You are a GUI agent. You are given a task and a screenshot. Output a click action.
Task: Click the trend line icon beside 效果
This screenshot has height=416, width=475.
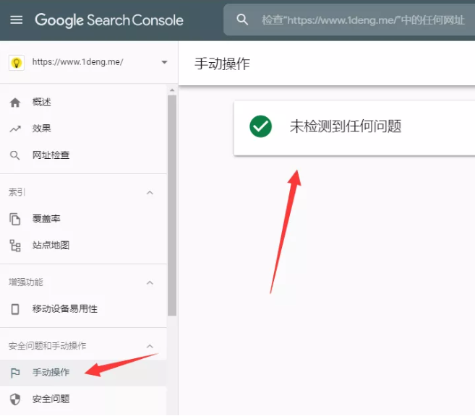click(x=15, y=129)
